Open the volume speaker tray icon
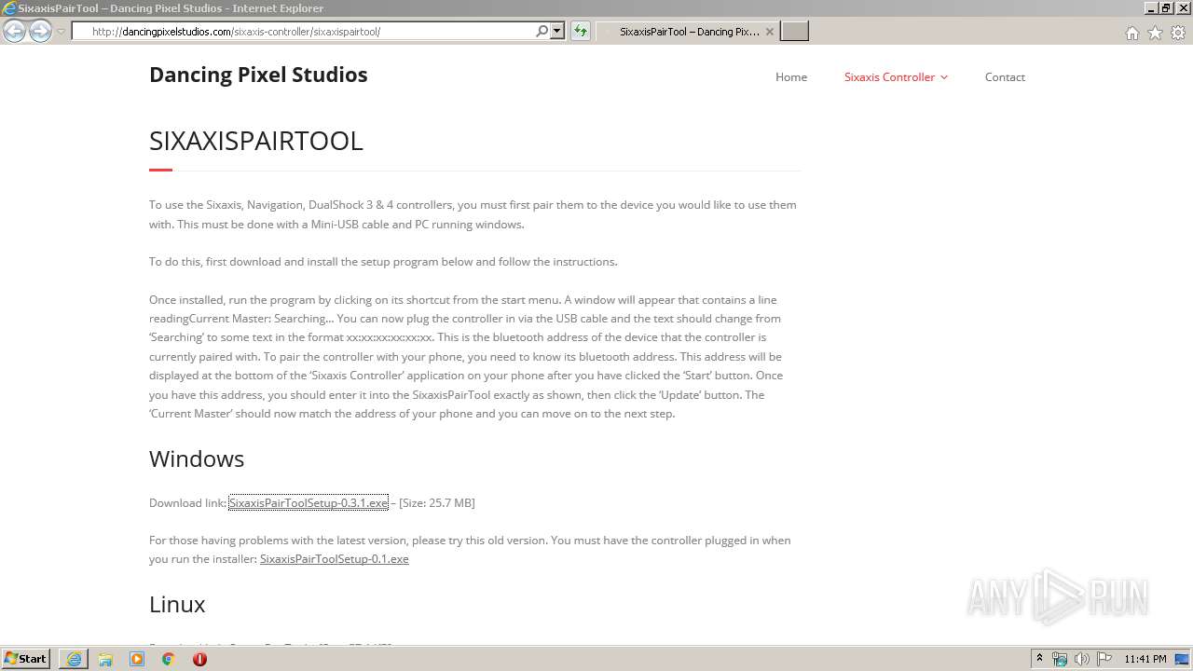Screen dimensions: 1193x671 tap(1081, 659)
